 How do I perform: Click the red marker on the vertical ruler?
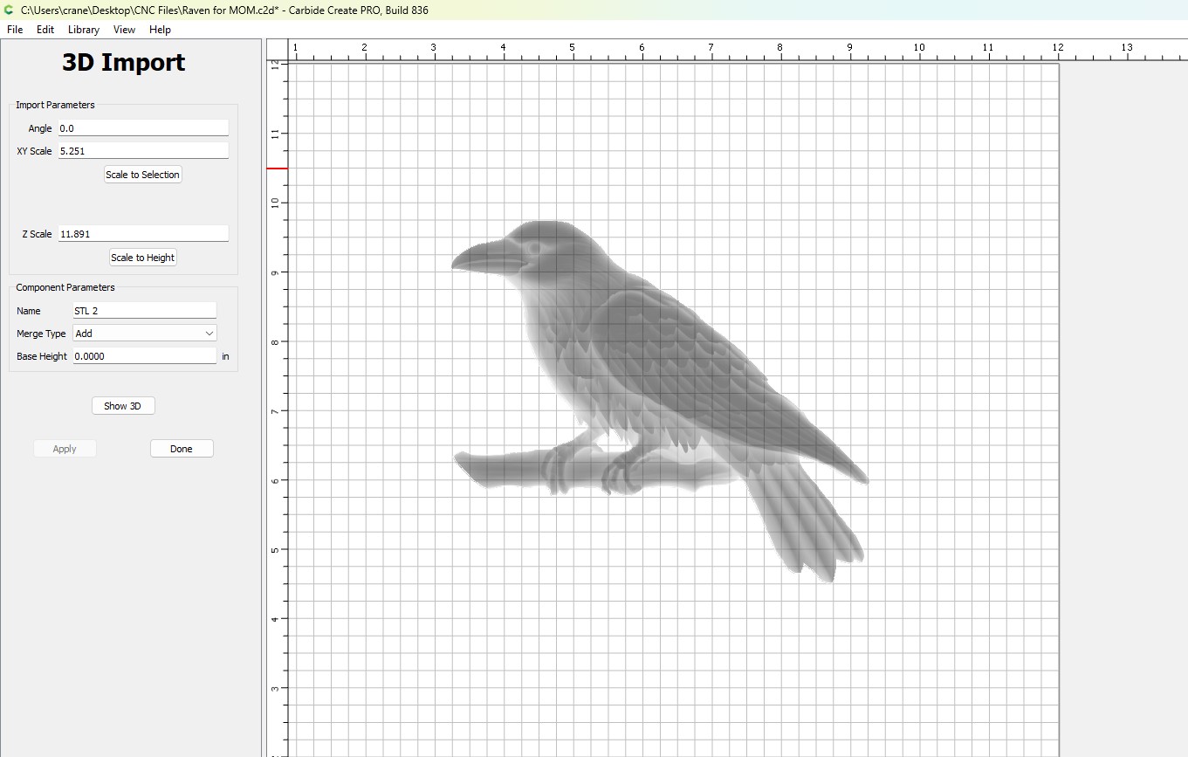pos(277,169)
